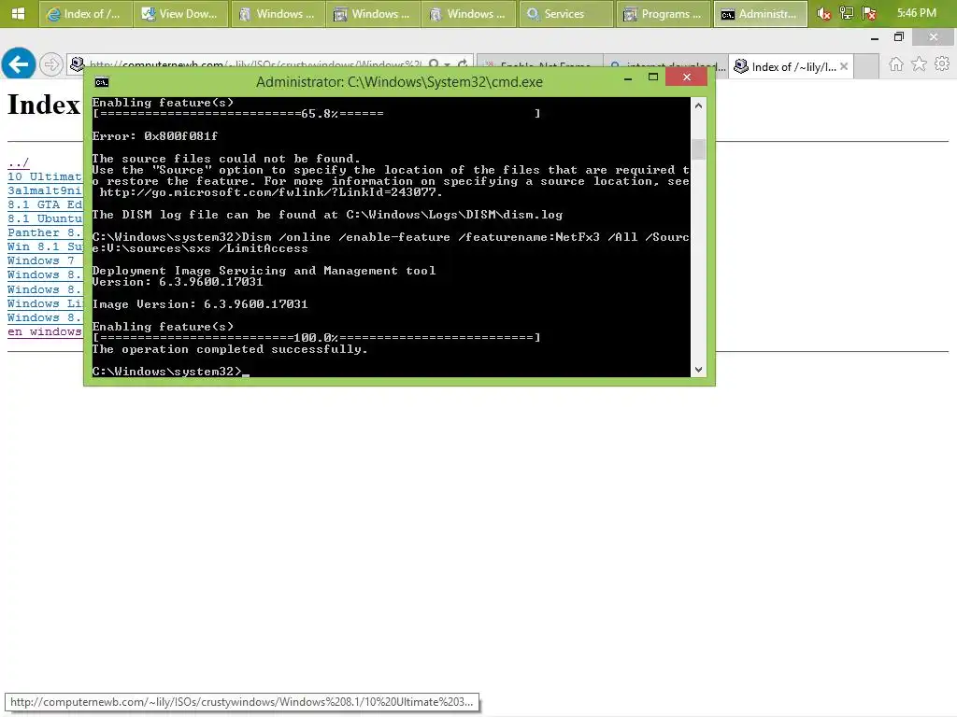Viewport: 957px width, 717px height.
Task: Switch to the Services taskbar item
Action: [x=565, y=13]
